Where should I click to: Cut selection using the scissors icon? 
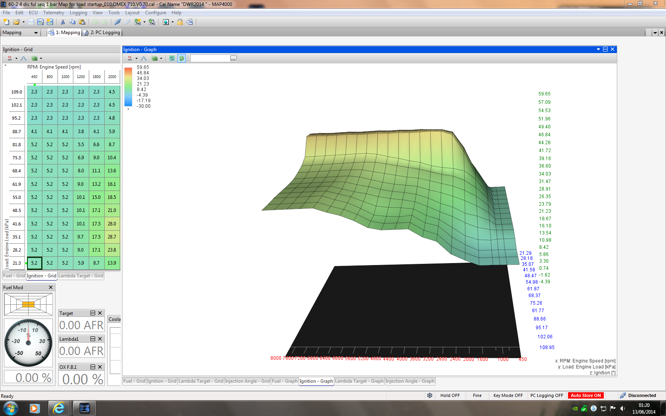point(63,22)
